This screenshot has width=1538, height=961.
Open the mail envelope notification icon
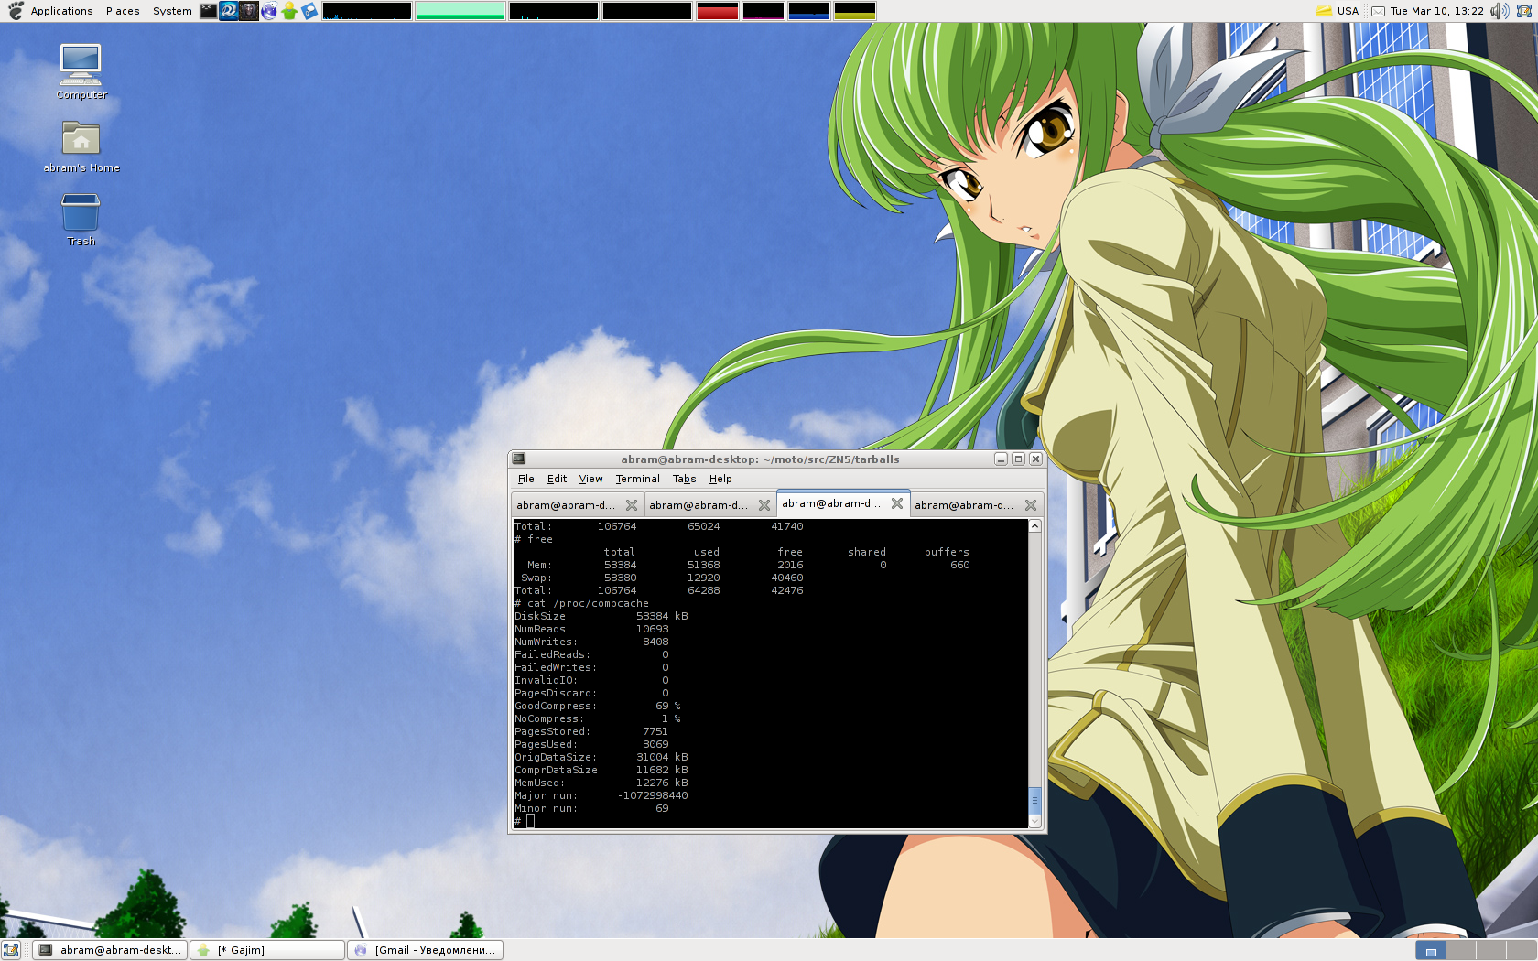tap(1378, 11)
